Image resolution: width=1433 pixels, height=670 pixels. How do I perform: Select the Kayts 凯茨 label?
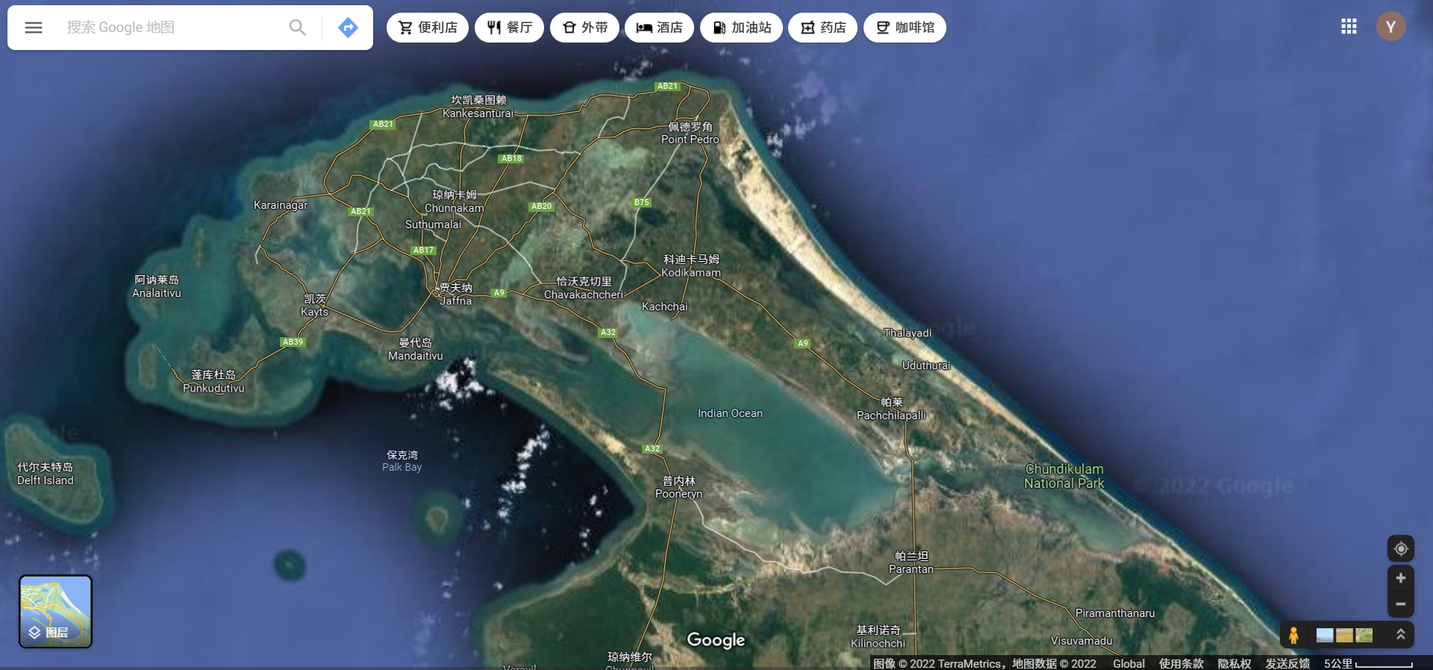tap(314, 305)
